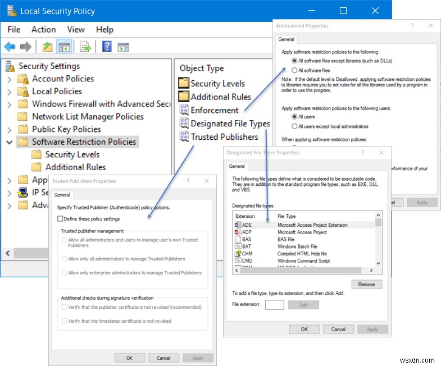The height and width of the screenshot is (366, 441).
Task: Click the Back arrow toolbar icon
Action: point(10,47)
